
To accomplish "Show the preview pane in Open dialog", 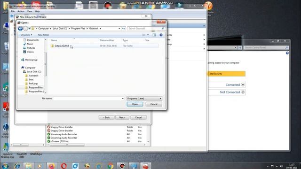I will point(154,35).
